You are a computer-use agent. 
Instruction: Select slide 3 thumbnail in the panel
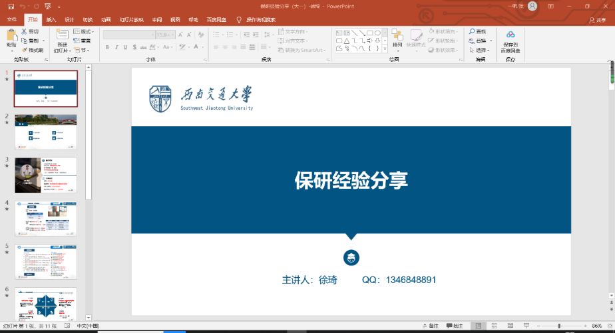(x=46, y=175)
